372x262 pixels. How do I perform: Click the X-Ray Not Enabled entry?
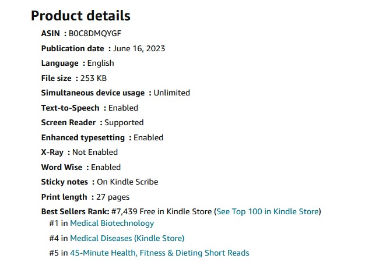(79, 152)
